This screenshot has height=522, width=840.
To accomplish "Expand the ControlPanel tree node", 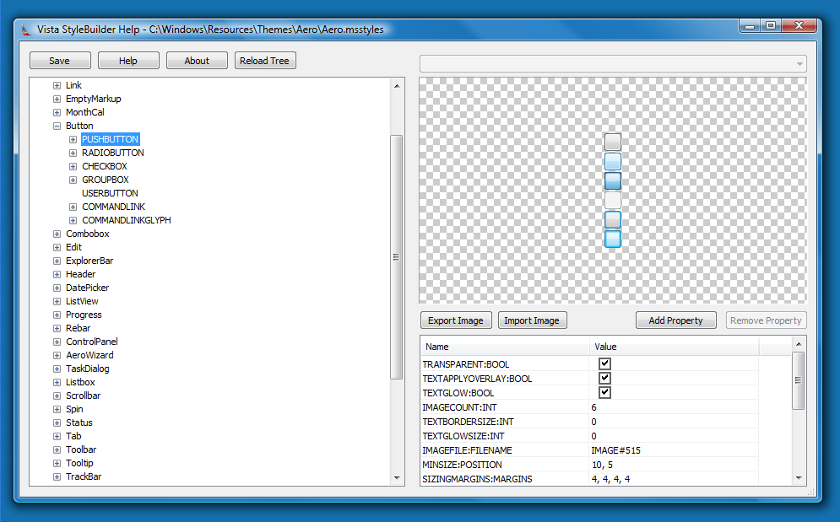I will [x=57, y=342].
